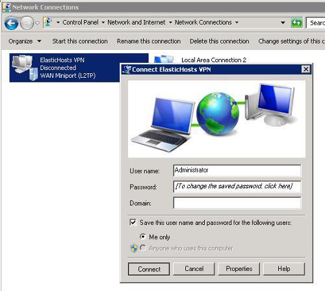The height and width of the screenshot is (291, 325).
Task: Click the Cancel button
Action: 194,269
